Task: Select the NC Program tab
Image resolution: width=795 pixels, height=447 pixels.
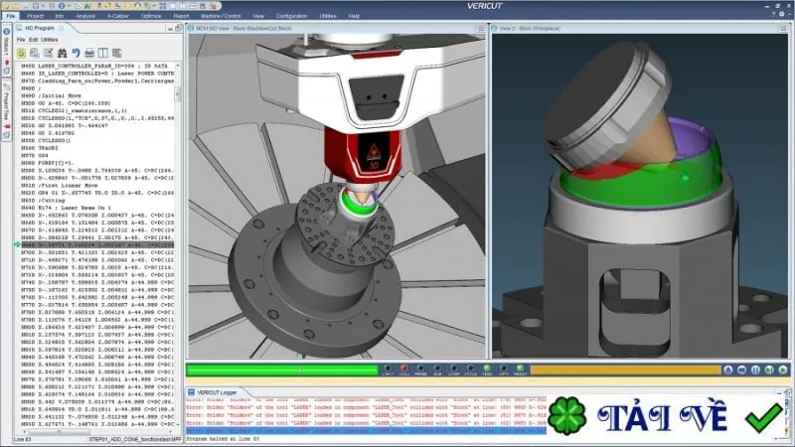Action: click(40, 29)
